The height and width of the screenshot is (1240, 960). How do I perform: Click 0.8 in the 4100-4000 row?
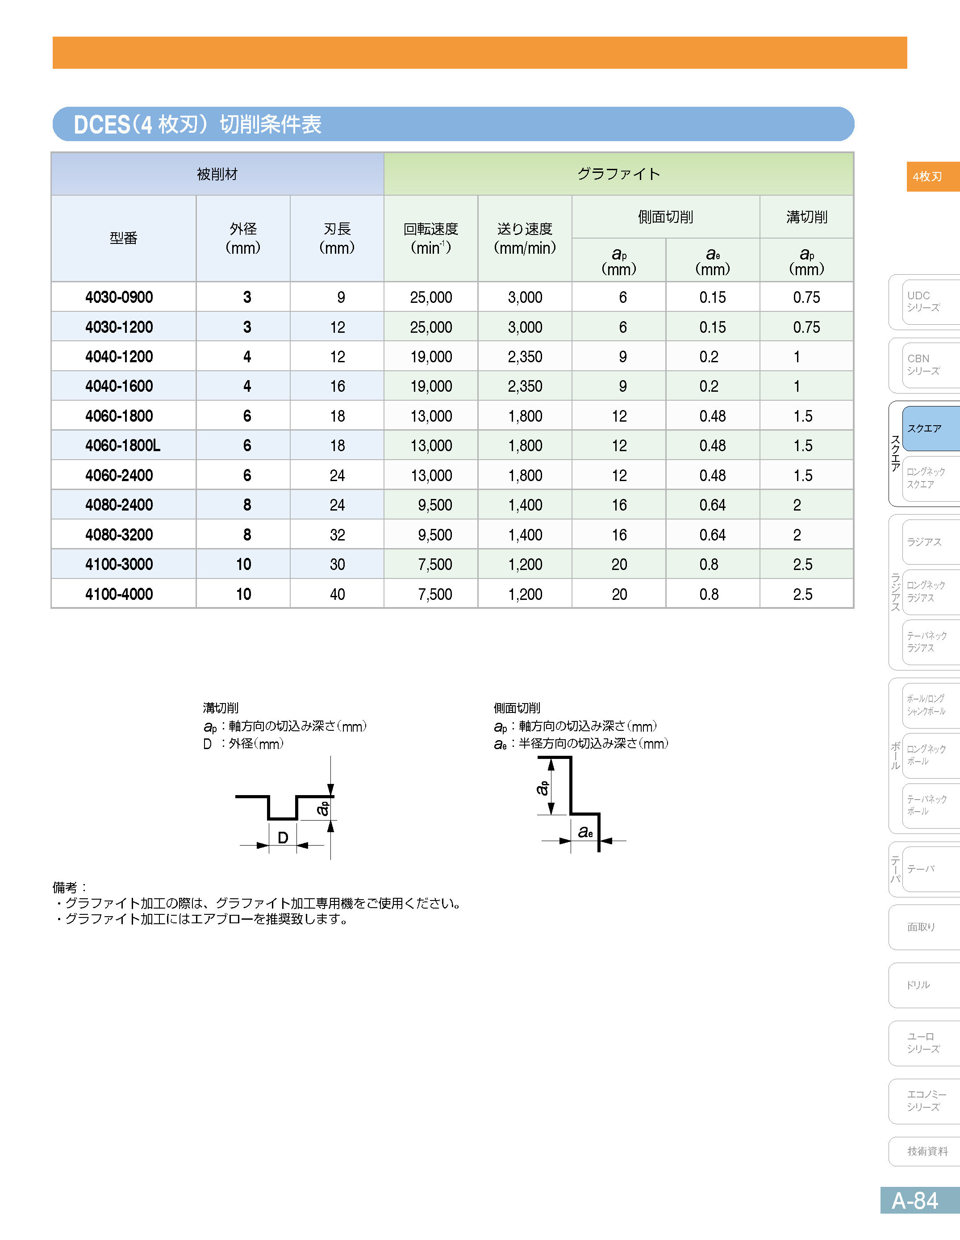709,595
